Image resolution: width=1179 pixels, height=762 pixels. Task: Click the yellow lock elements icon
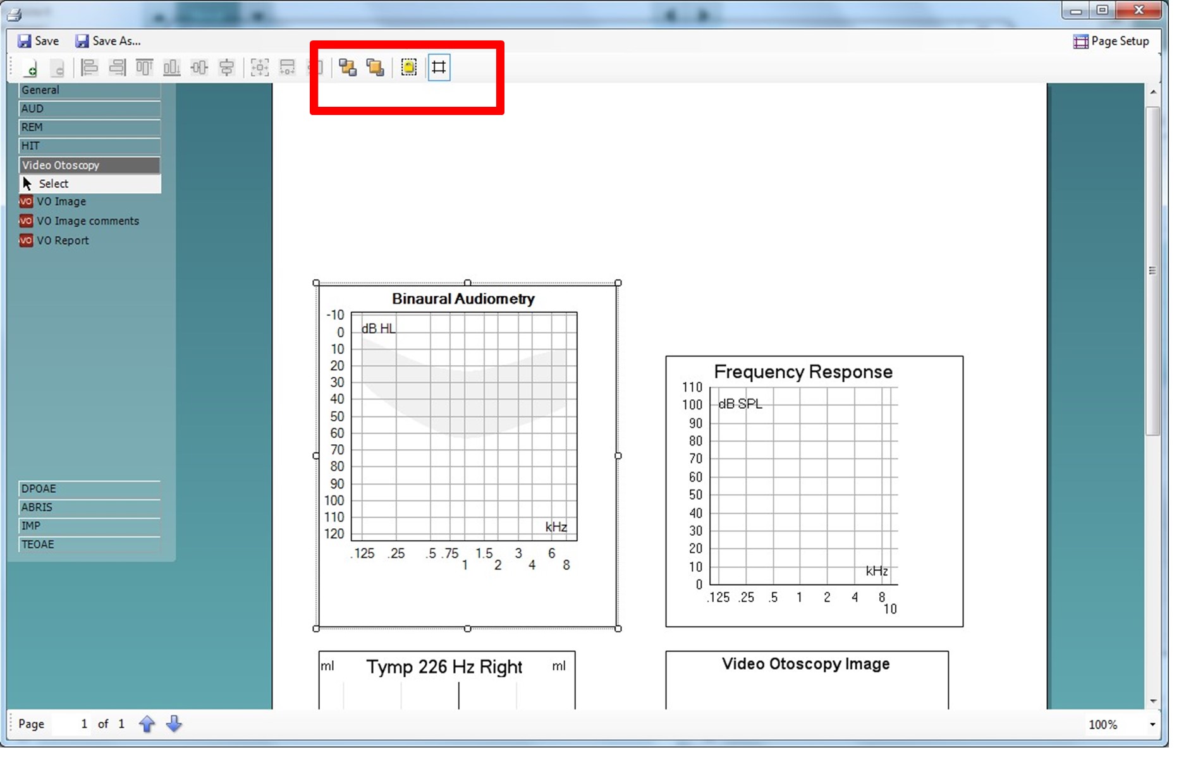pos(409,67)
